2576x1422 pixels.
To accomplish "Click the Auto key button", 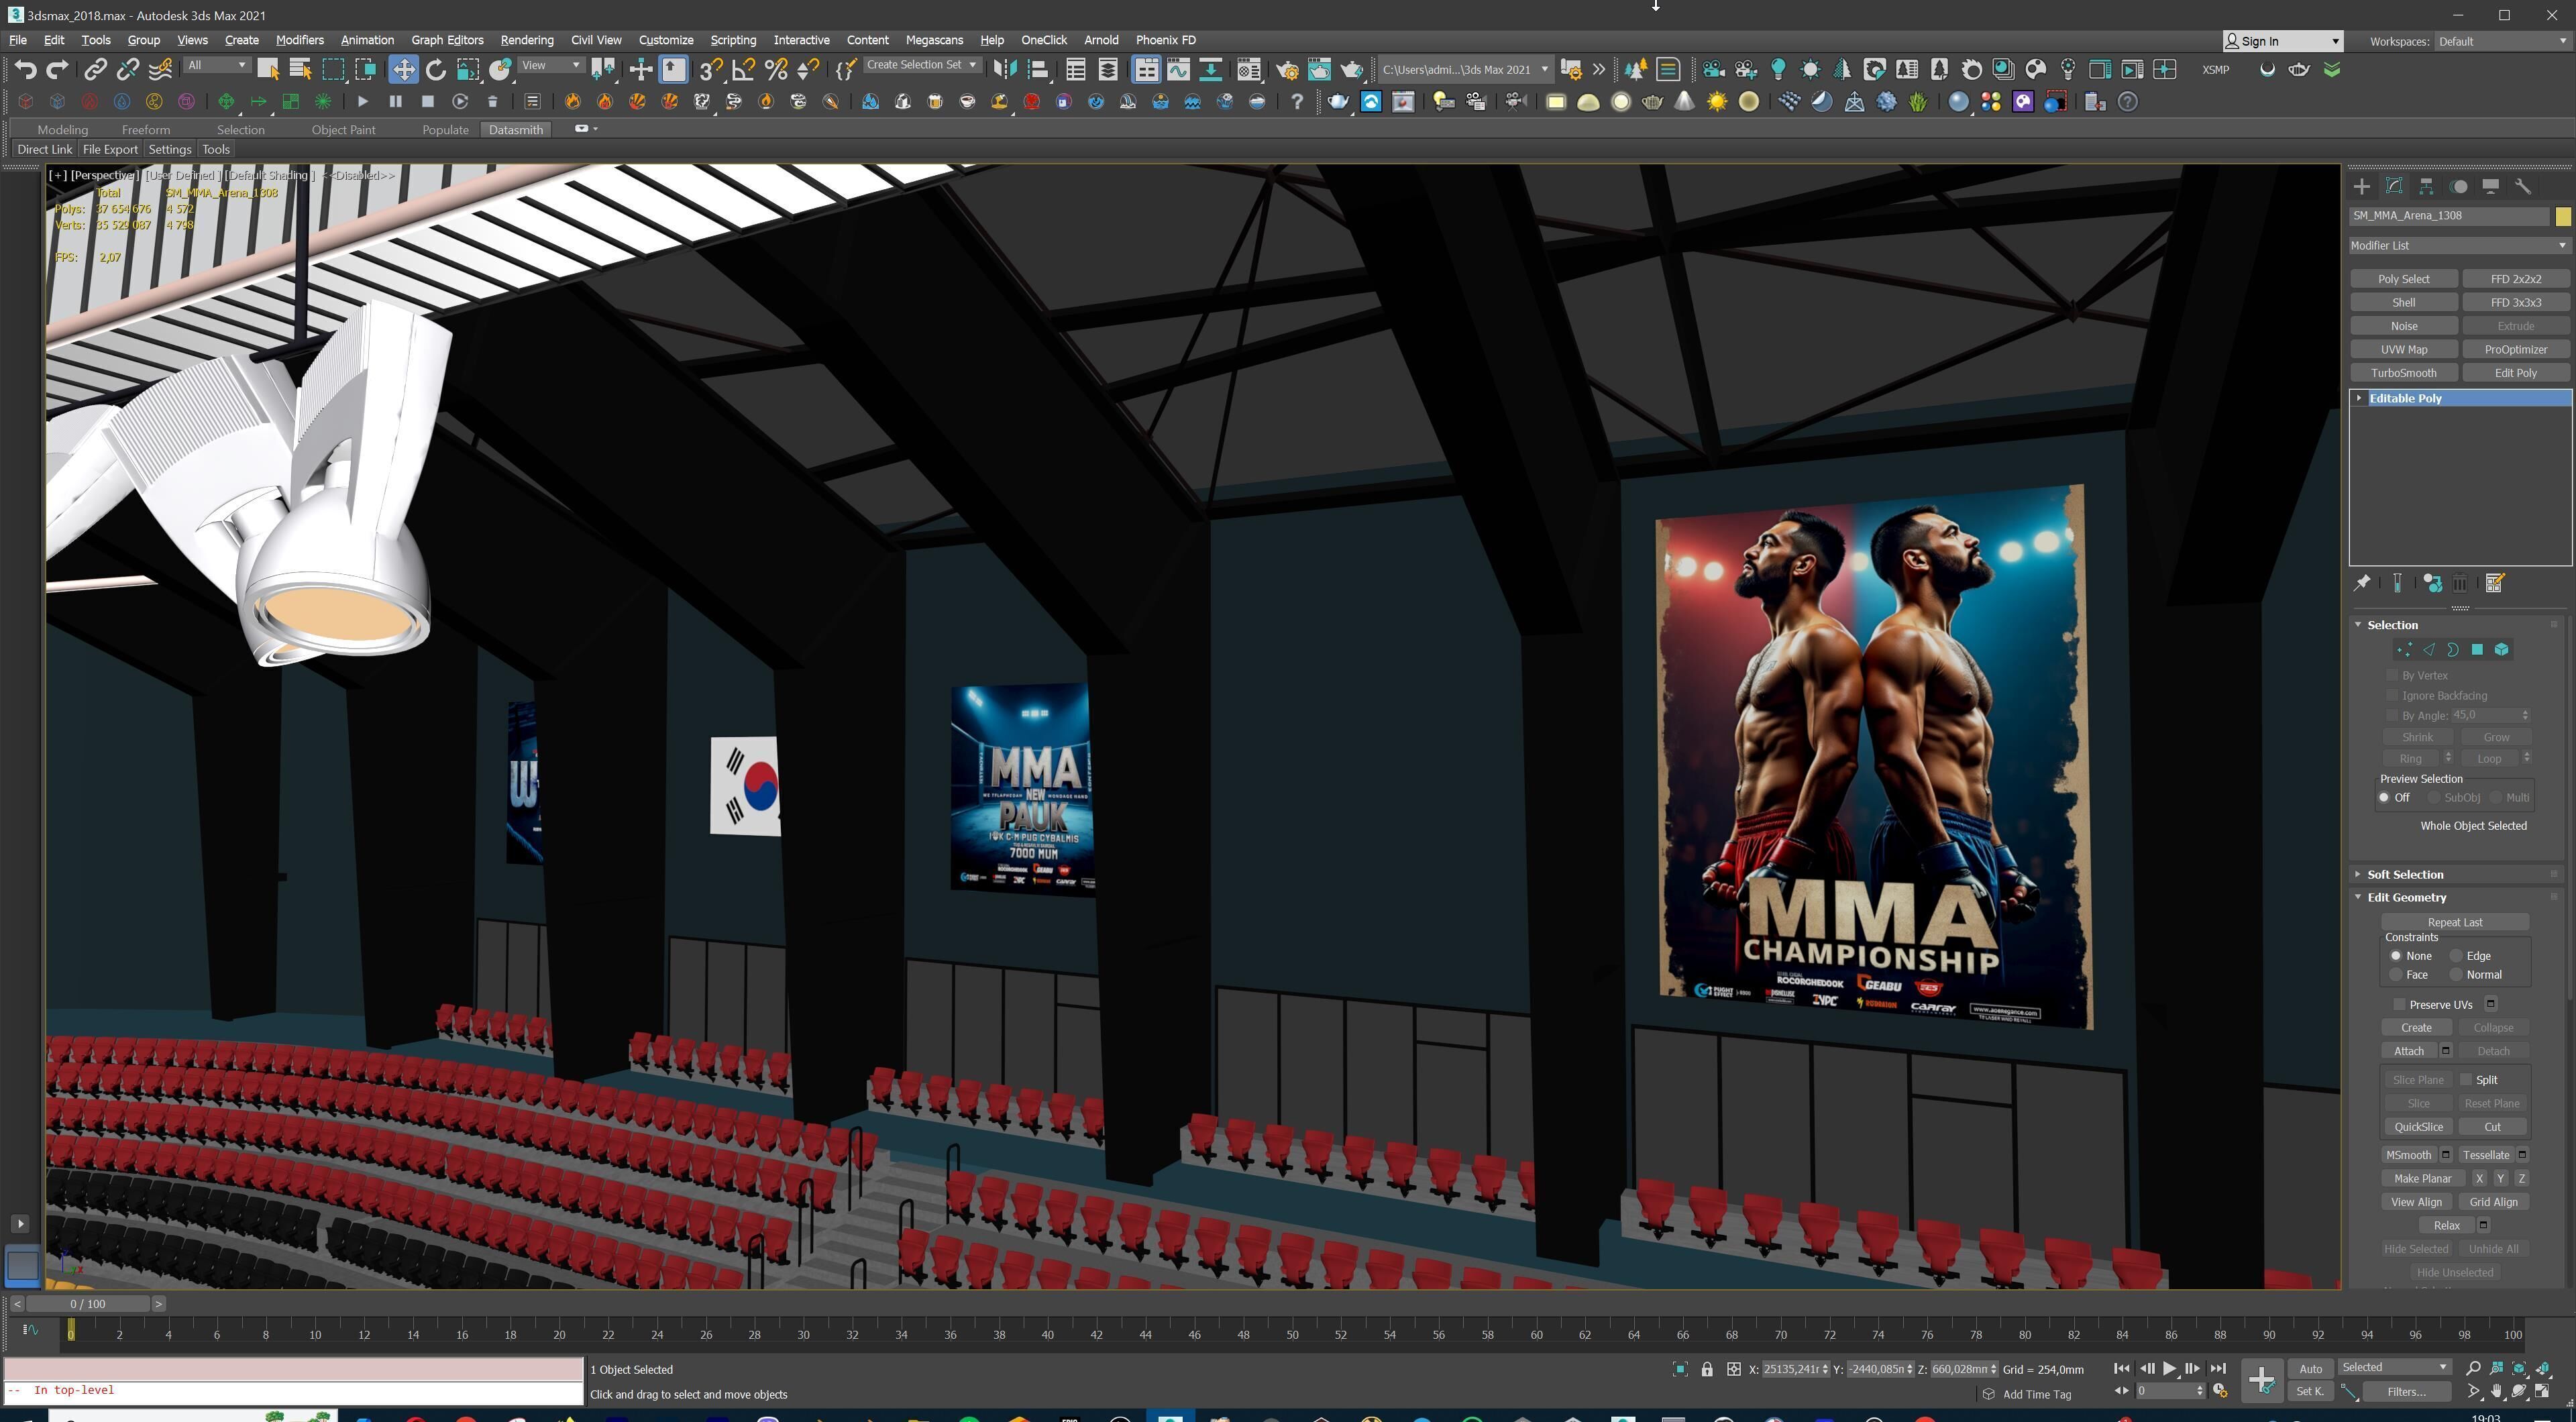I will [x=2310, y=1369].
